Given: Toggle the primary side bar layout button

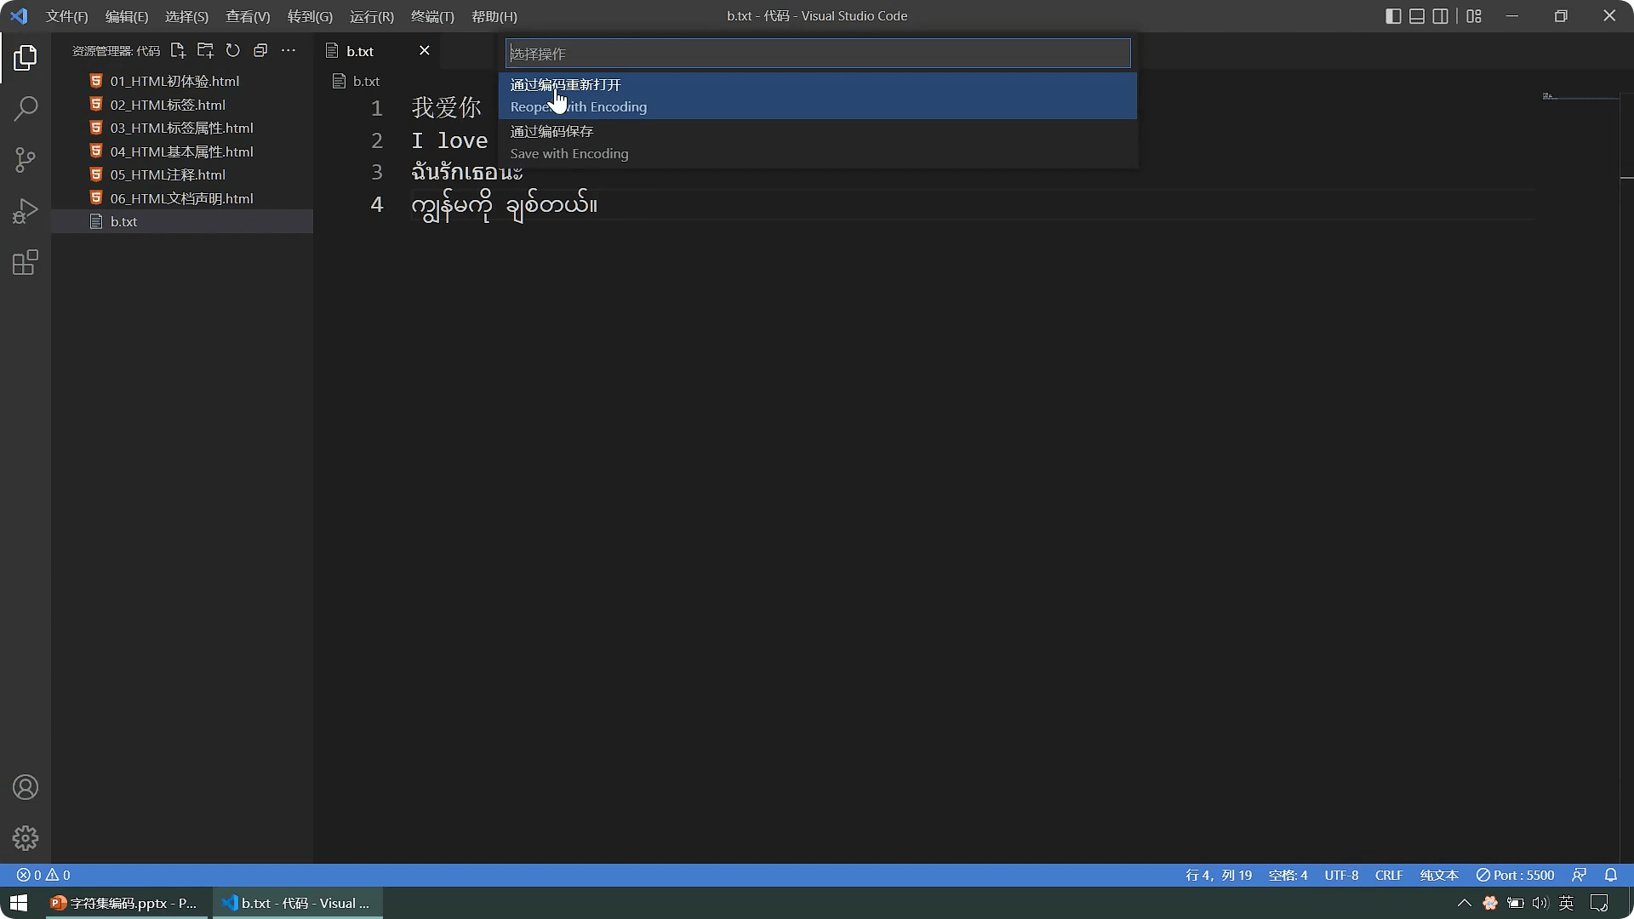Looking at the screenshot, I should click(x=1393, y=16).
